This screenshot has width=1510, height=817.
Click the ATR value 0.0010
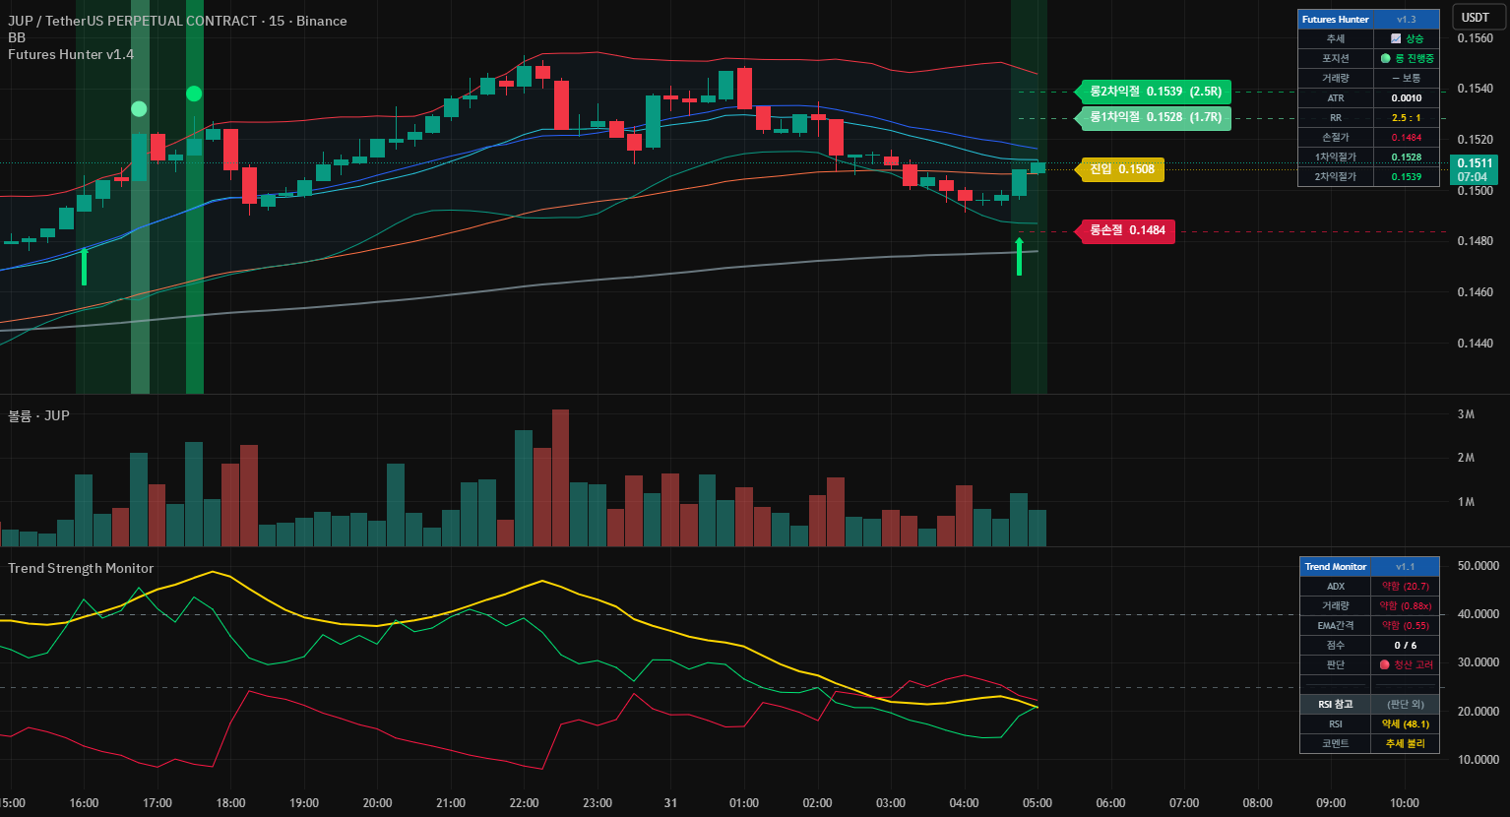coord(1407,97)
